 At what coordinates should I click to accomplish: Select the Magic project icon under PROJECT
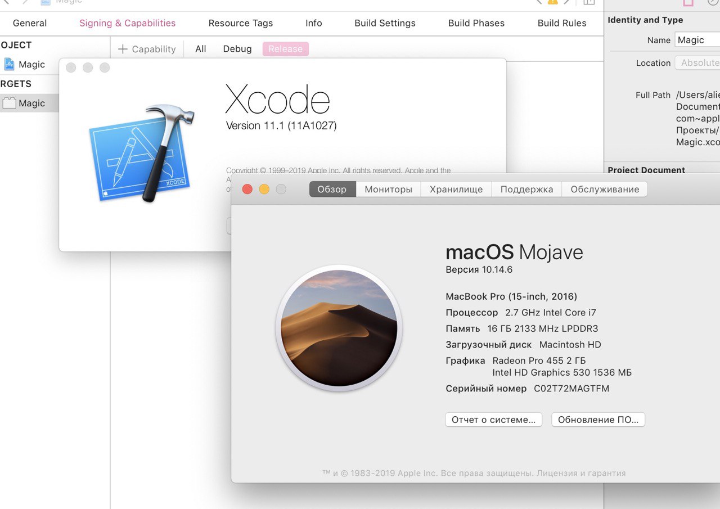(9, 64)
